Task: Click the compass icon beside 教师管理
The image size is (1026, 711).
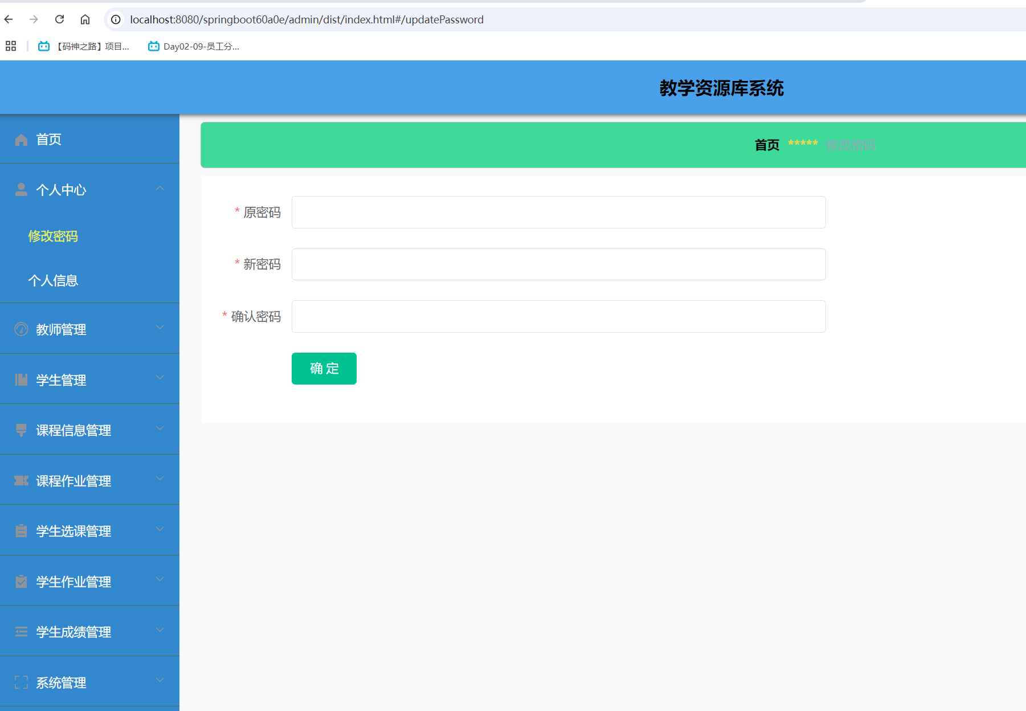Action: [x=21, y=329]
